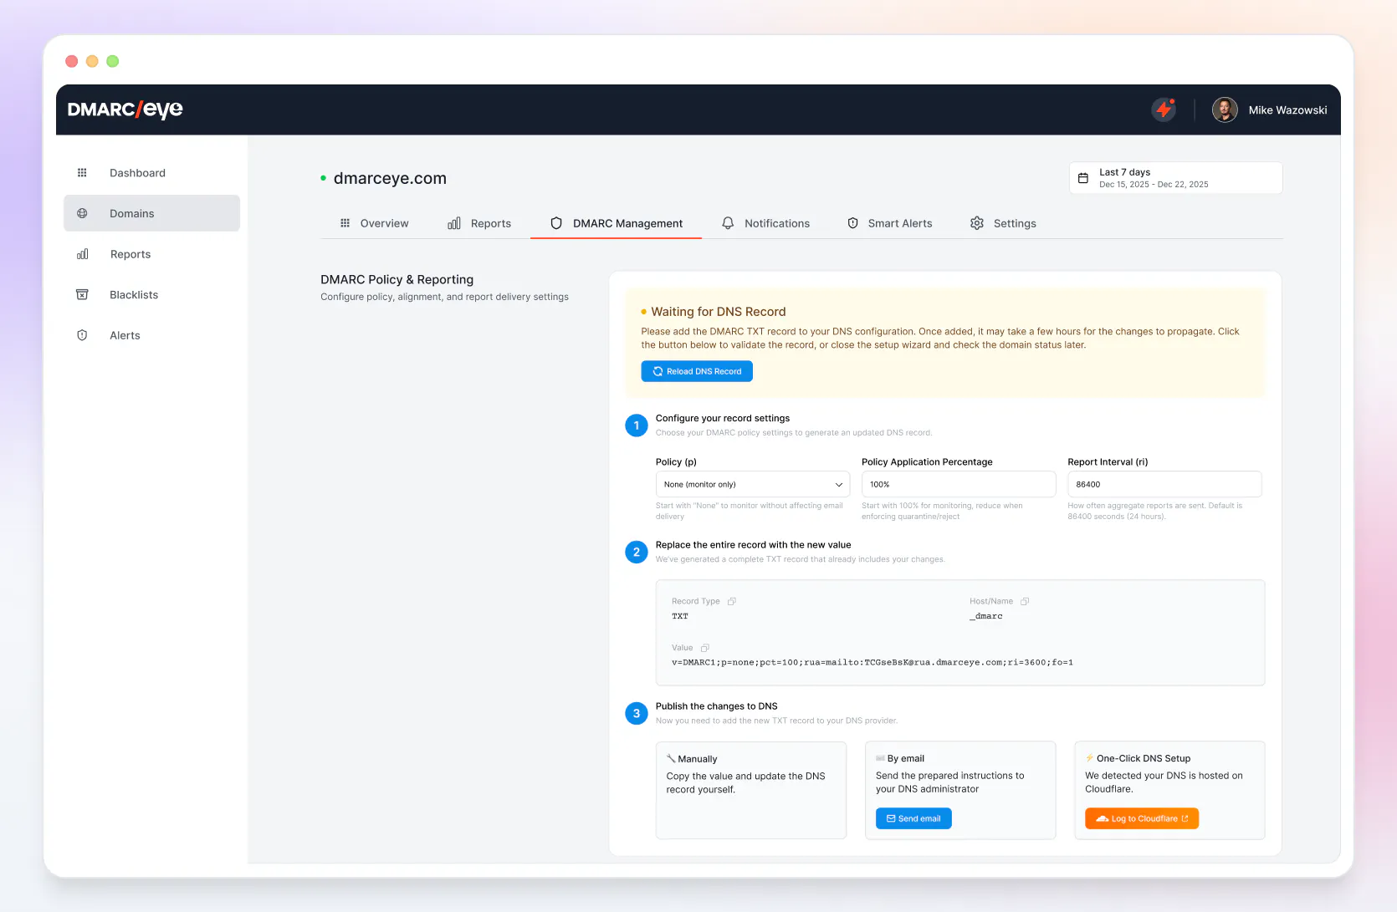Switch to the Overview tab

coord(373,223)
